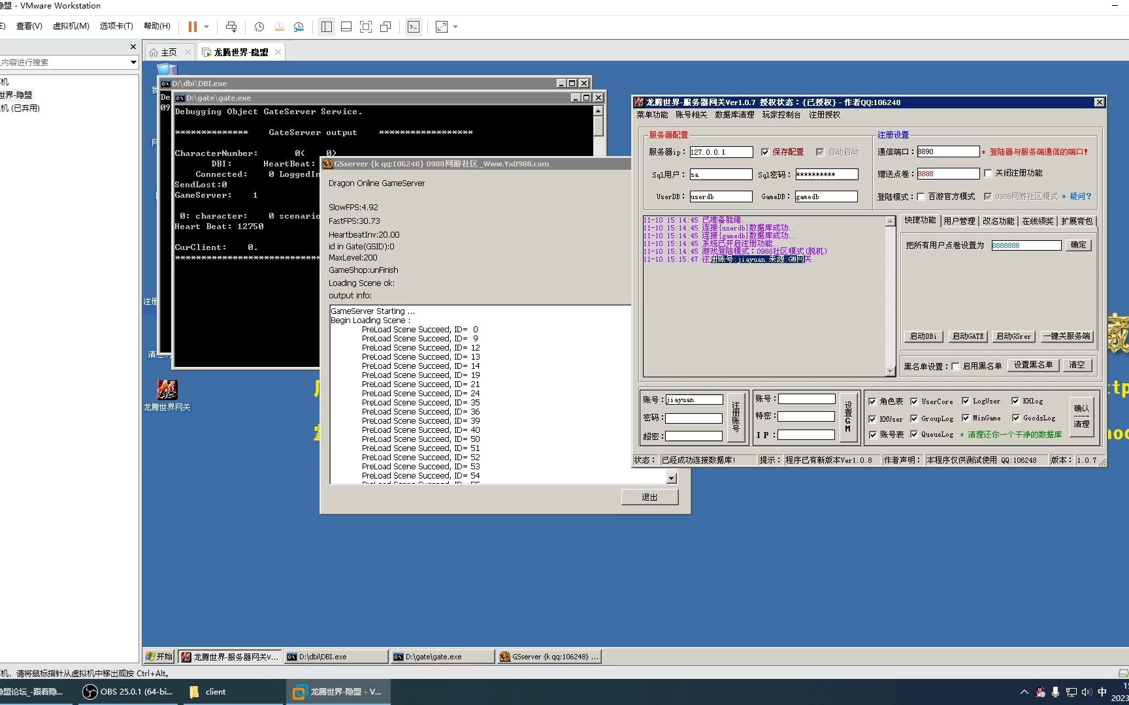Expand the library search dropdown arrow
This screenshot has height=705, width=1129.
pyautogui.click(x=133, y=63)
